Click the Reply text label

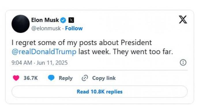[x=66, y=78]
